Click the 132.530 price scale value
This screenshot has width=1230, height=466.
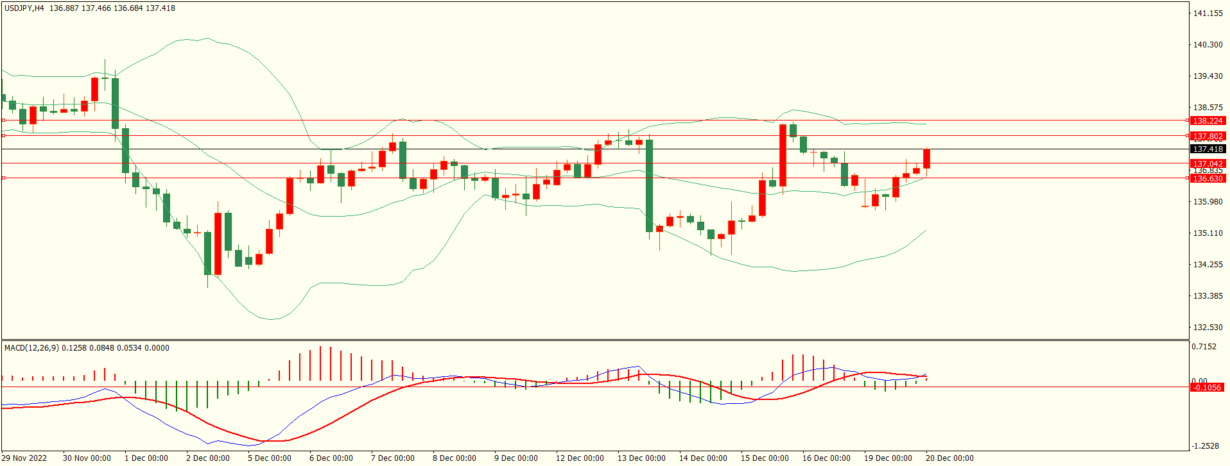[1208, 328]
